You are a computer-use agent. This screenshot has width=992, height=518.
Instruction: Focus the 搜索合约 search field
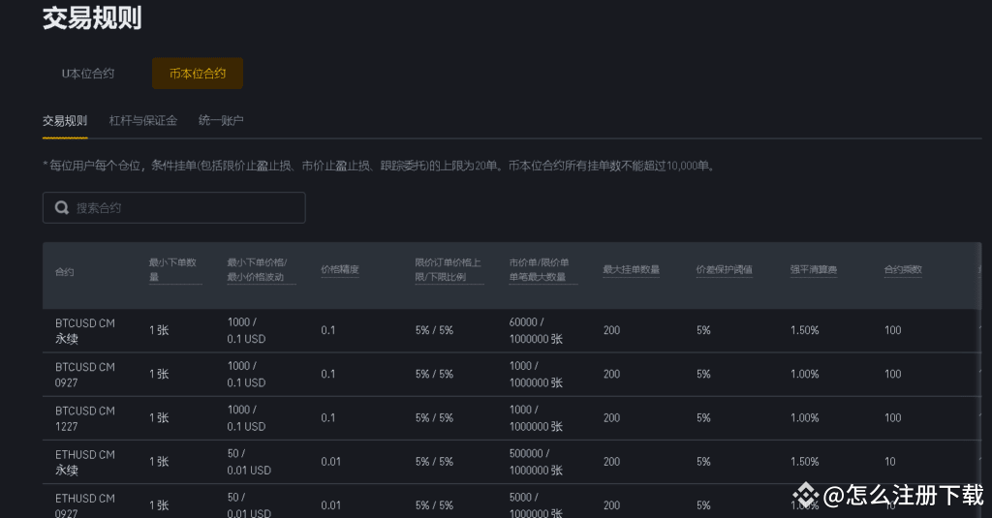[x=184, y=208]
